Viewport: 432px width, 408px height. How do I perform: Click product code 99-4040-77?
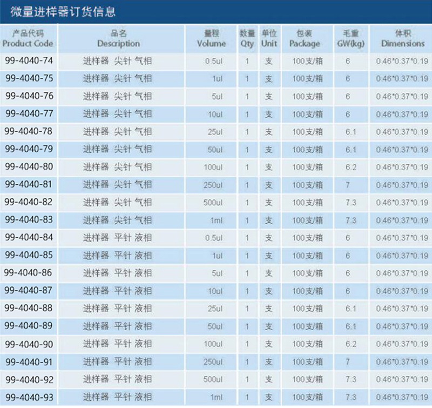(29, 114)
